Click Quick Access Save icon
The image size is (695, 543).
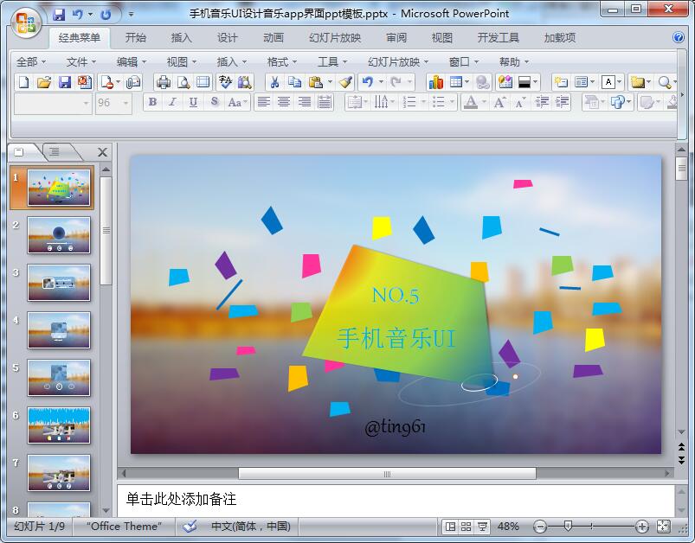[59, 15]
